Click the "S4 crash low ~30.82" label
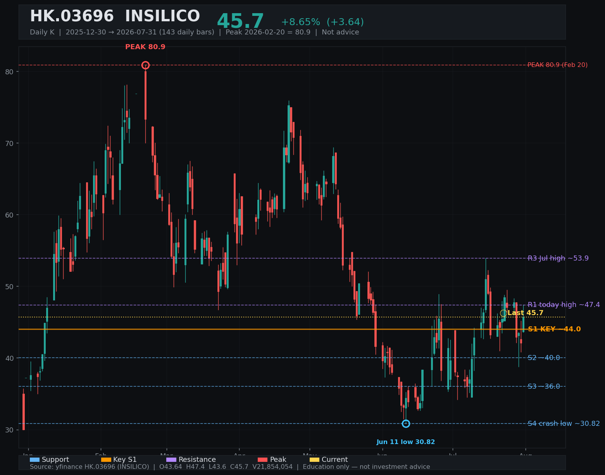605x475 pixels. click(x=564, y=424)
